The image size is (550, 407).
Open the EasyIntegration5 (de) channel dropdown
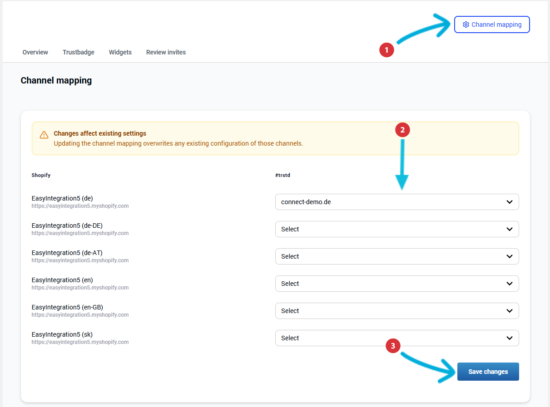point(396,202)
